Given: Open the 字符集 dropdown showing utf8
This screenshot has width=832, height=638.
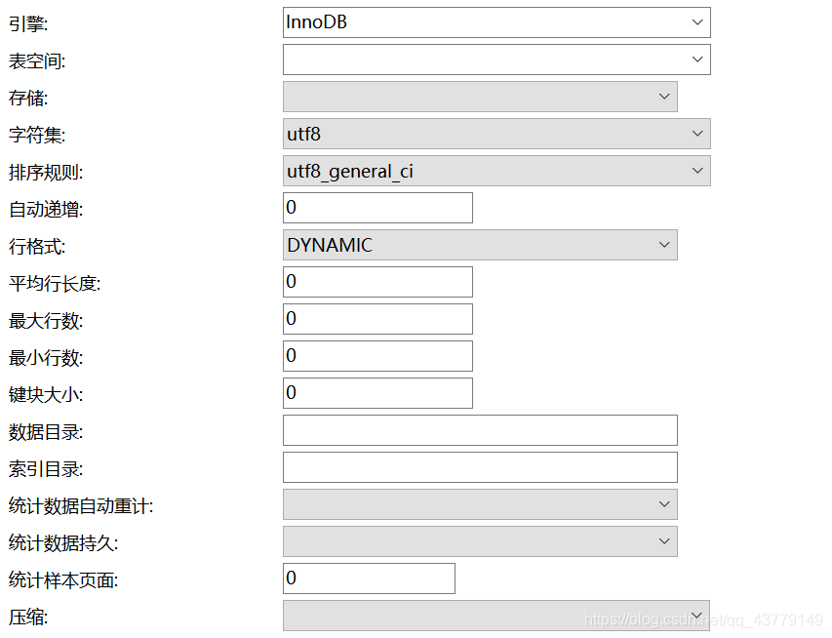Looking at the screenshot, I should pos(495,134).
